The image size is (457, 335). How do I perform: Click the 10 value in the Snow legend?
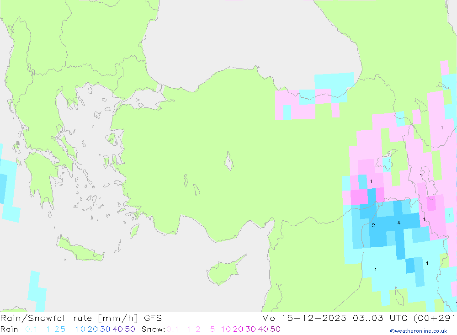[x=226, y=329]
